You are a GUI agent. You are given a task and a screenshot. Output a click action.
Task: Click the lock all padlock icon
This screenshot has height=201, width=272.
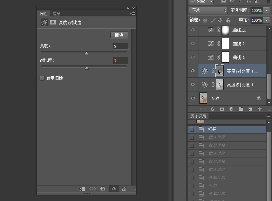pos(228,20)
